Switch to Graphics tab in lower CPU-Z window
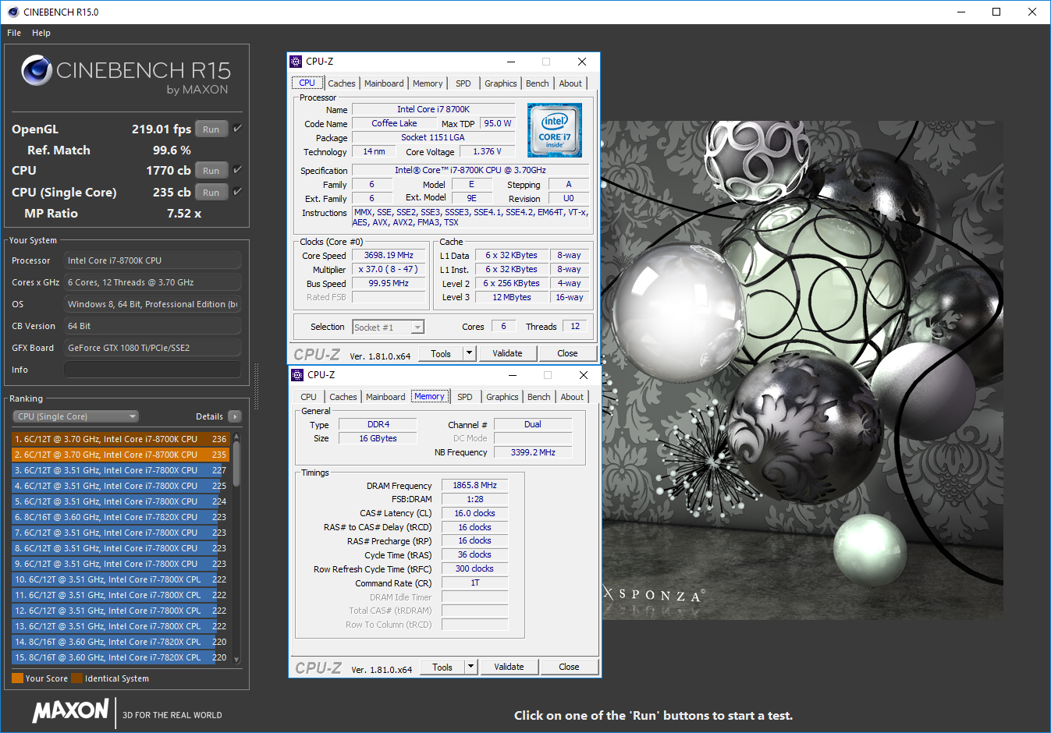The height and width of the screenshot is (733, 1051). coord(502,397)
